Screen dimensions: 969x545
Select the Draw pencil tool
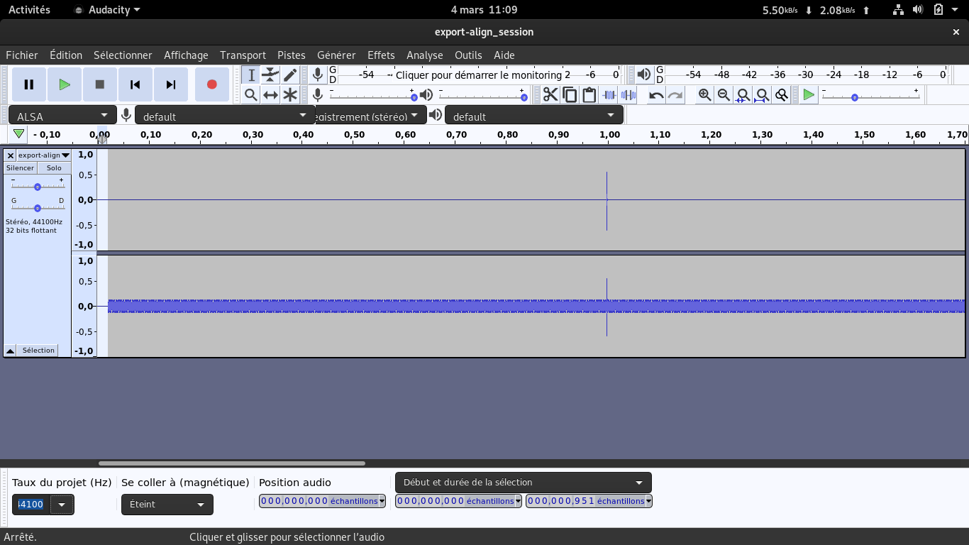(x=290, y=75)
